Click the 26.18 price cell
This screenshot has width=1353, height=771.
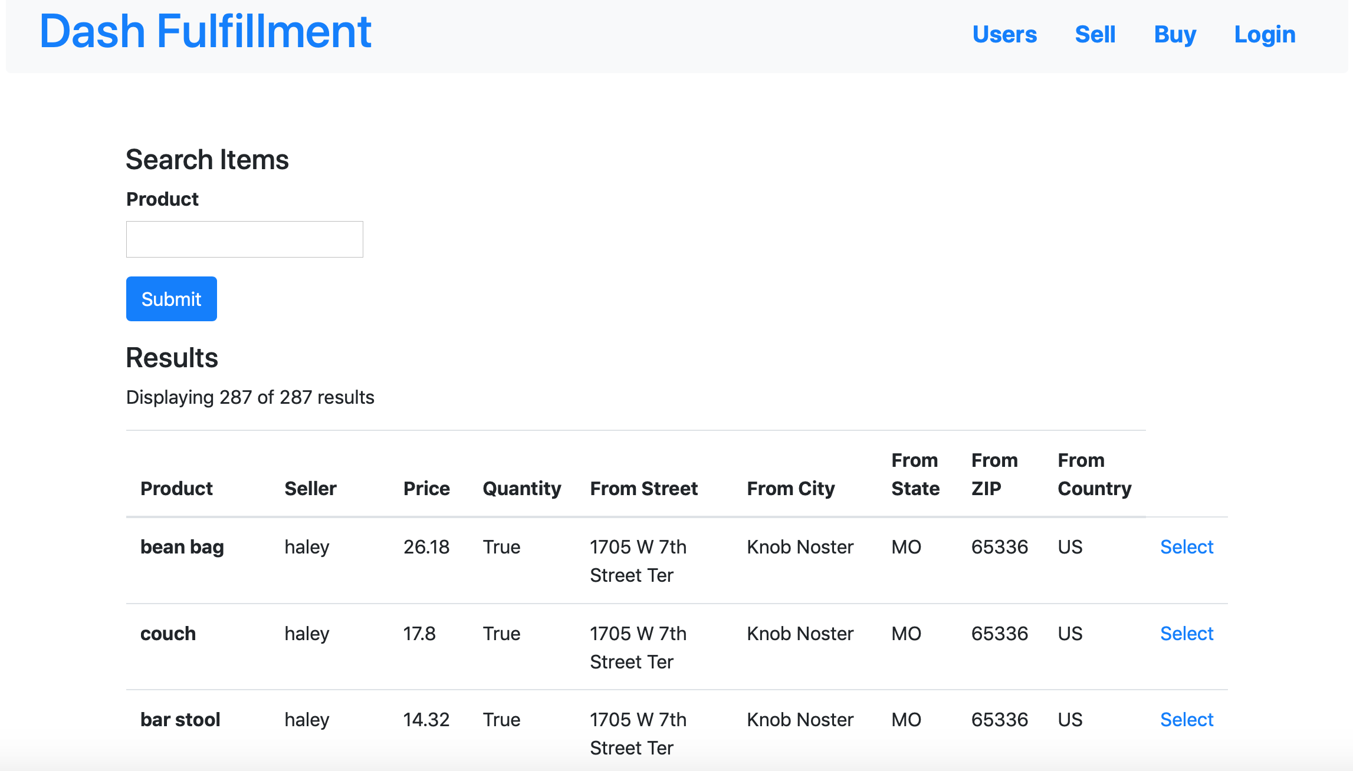pos(426,547)
